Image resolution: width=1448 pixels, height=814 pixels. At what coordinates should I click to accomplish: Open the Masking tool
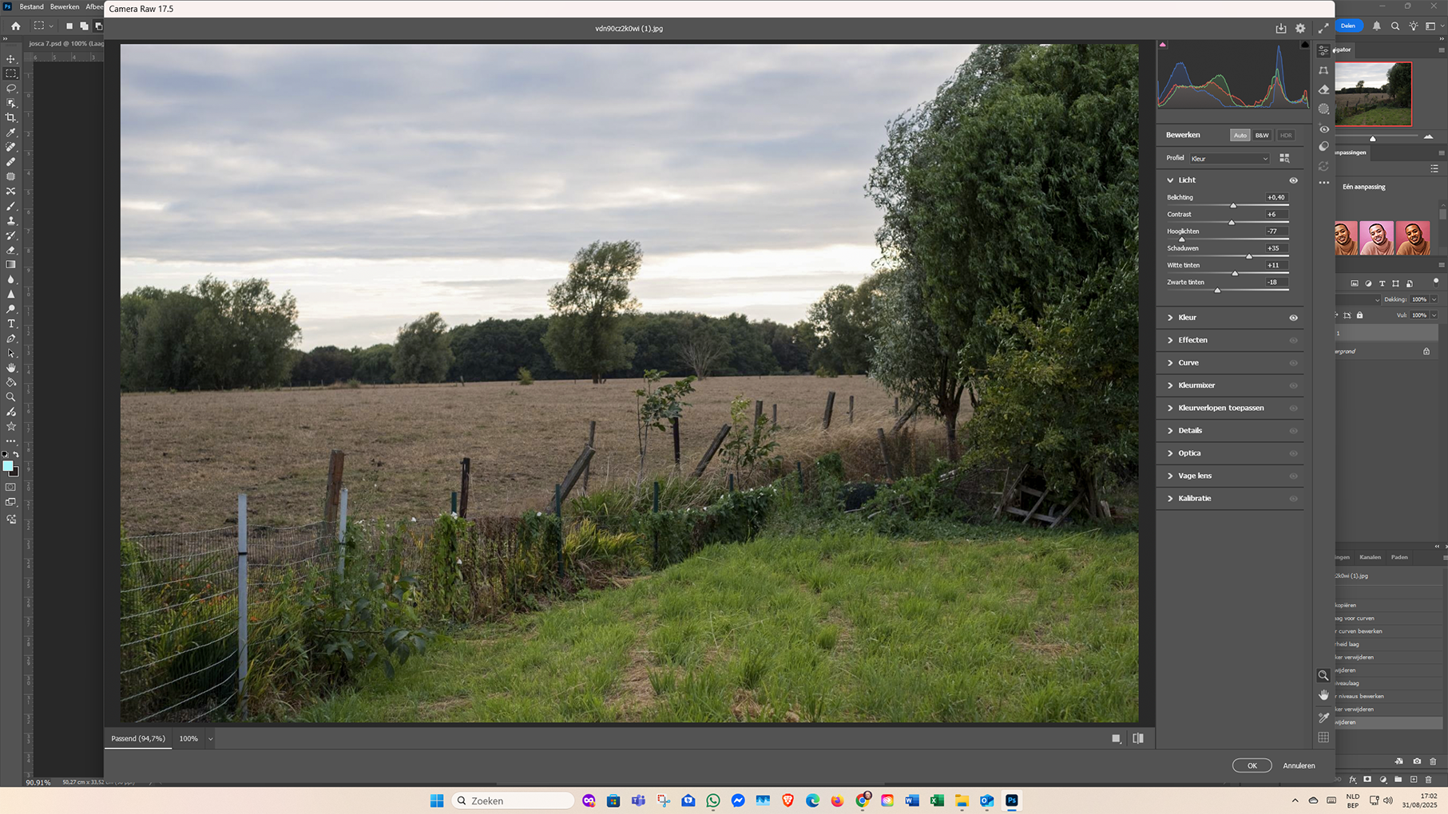1323,109
